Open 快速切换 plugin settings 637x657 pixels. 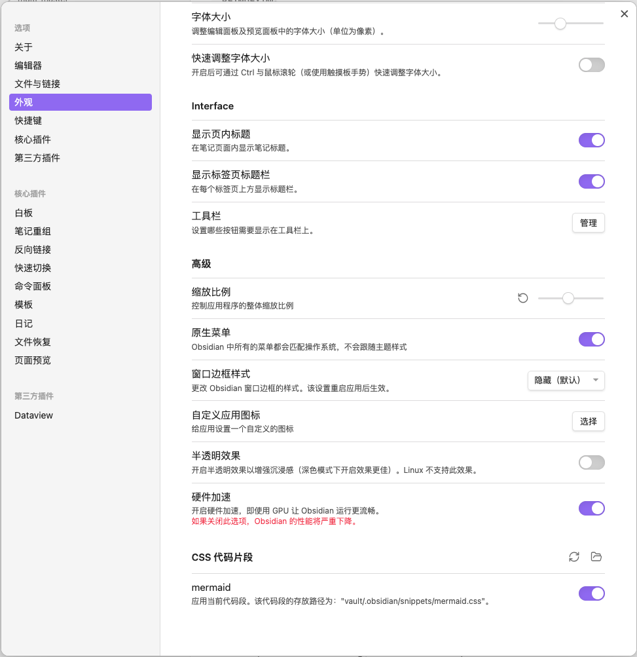click(x=81, y=268)
